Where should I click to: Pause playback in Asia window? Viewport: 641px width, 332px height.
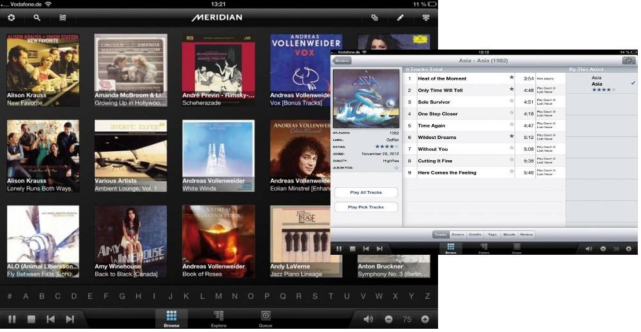point(339,249)
